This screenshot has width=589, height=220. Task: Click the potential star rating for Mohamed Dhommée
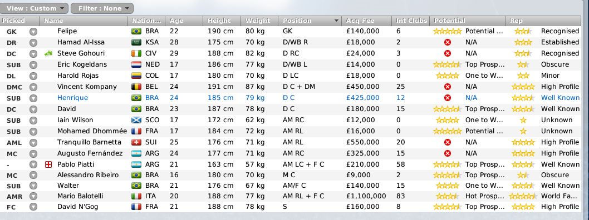[447, 131]
